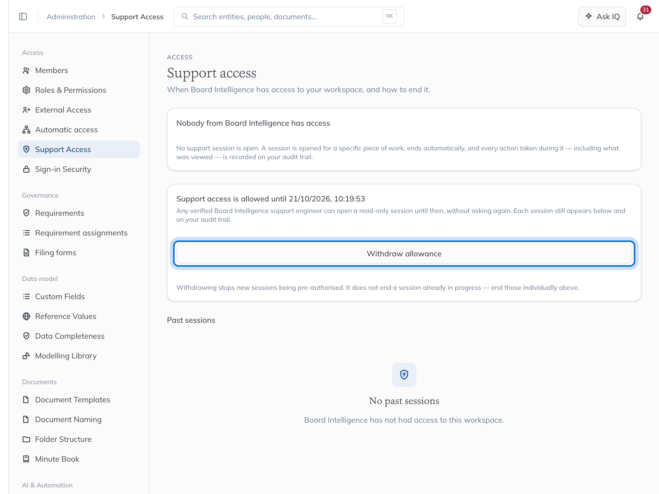Open the Document Naming menu item
The image size is (659, 494).
pos(79,419)
